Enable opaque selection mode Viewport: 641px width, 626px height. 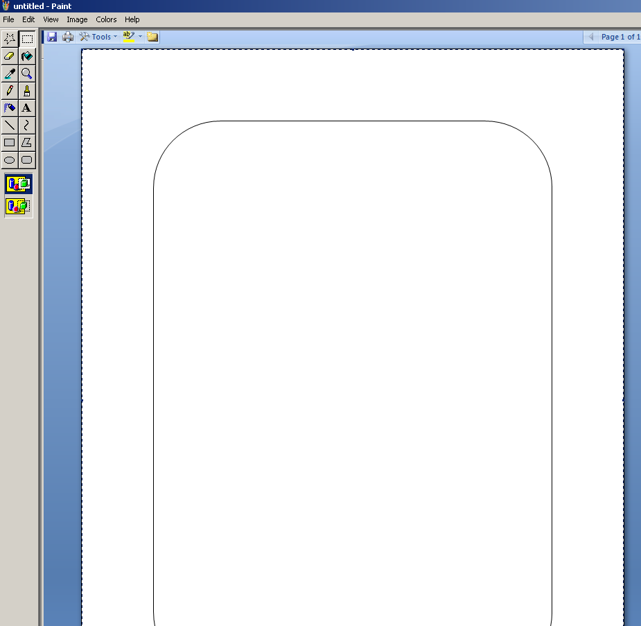(x=18, y=184)
